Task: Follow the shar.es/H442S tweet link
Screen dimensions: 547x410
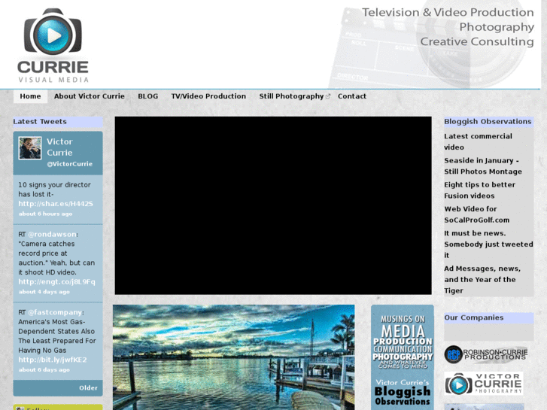Action: pos(56,204)
